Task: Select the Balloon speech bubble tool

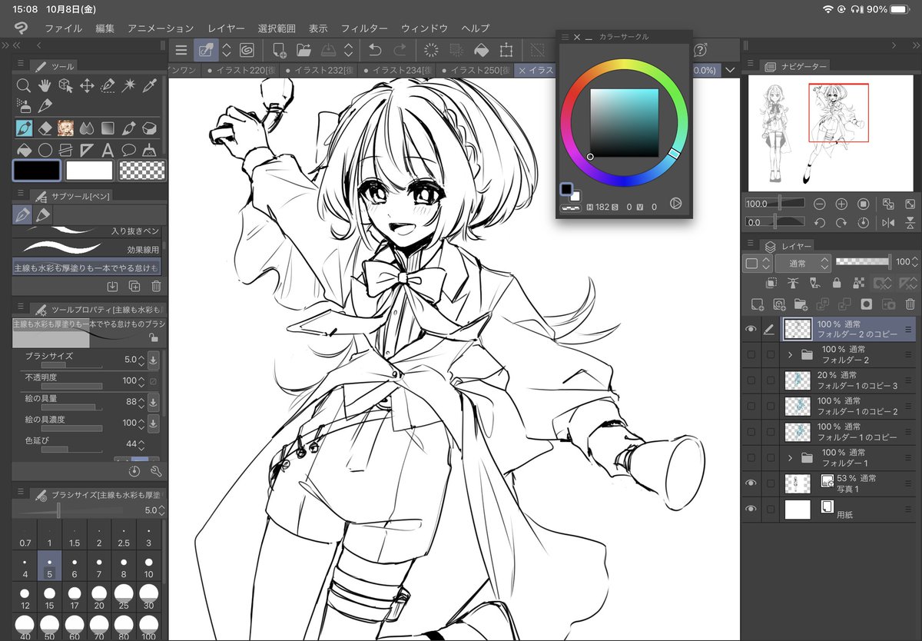Action: 129,149
